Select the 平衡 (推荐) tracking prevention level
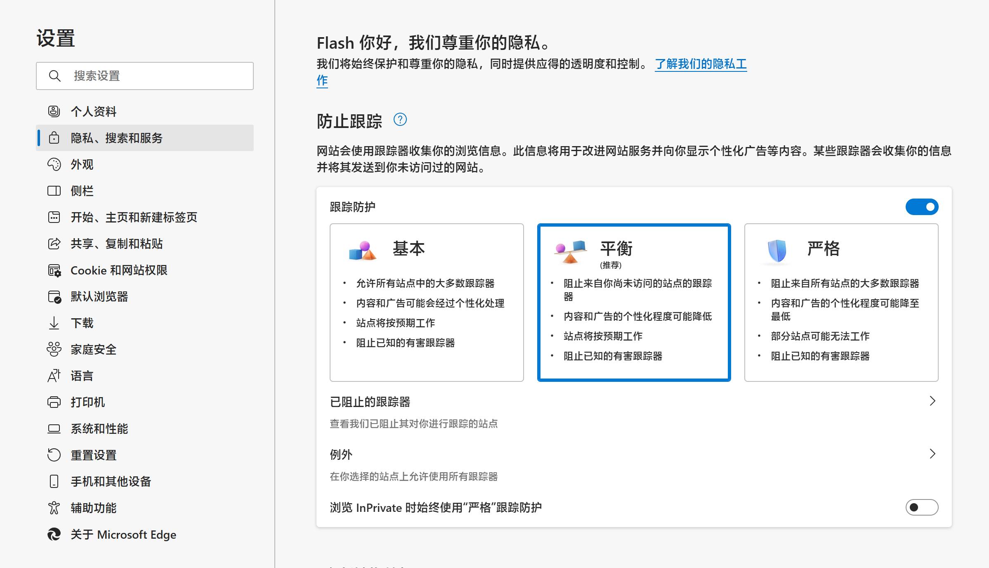The width and height of the screenshot is (989, 568). click(x=634, y=303)
